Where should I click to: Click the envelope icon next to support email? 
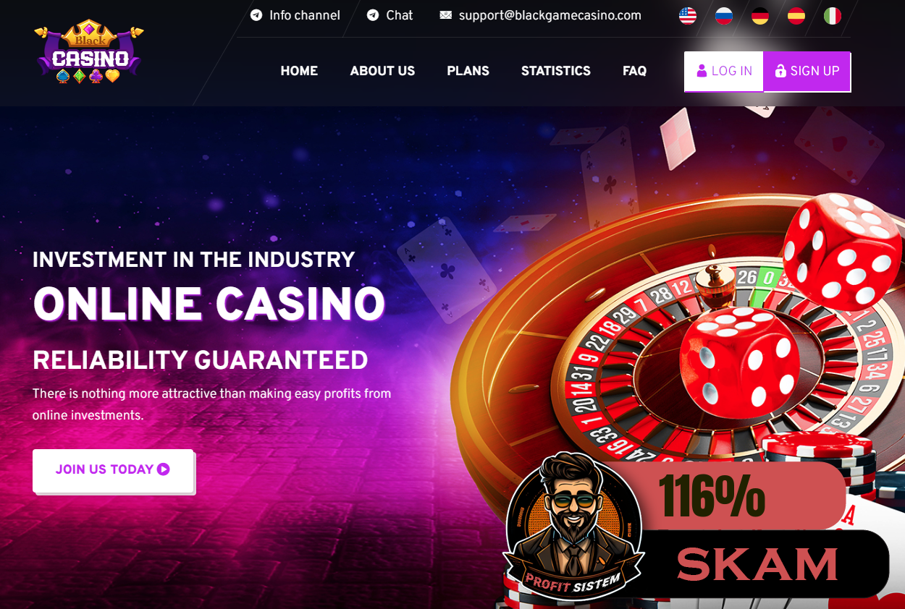click(x=446, y=15)
